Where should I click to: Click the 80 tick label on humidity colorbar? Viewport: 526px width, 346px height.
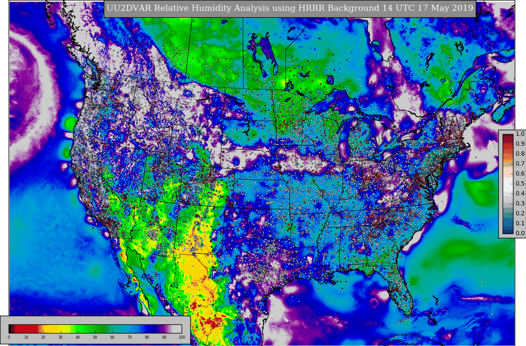tap(147, 337)
